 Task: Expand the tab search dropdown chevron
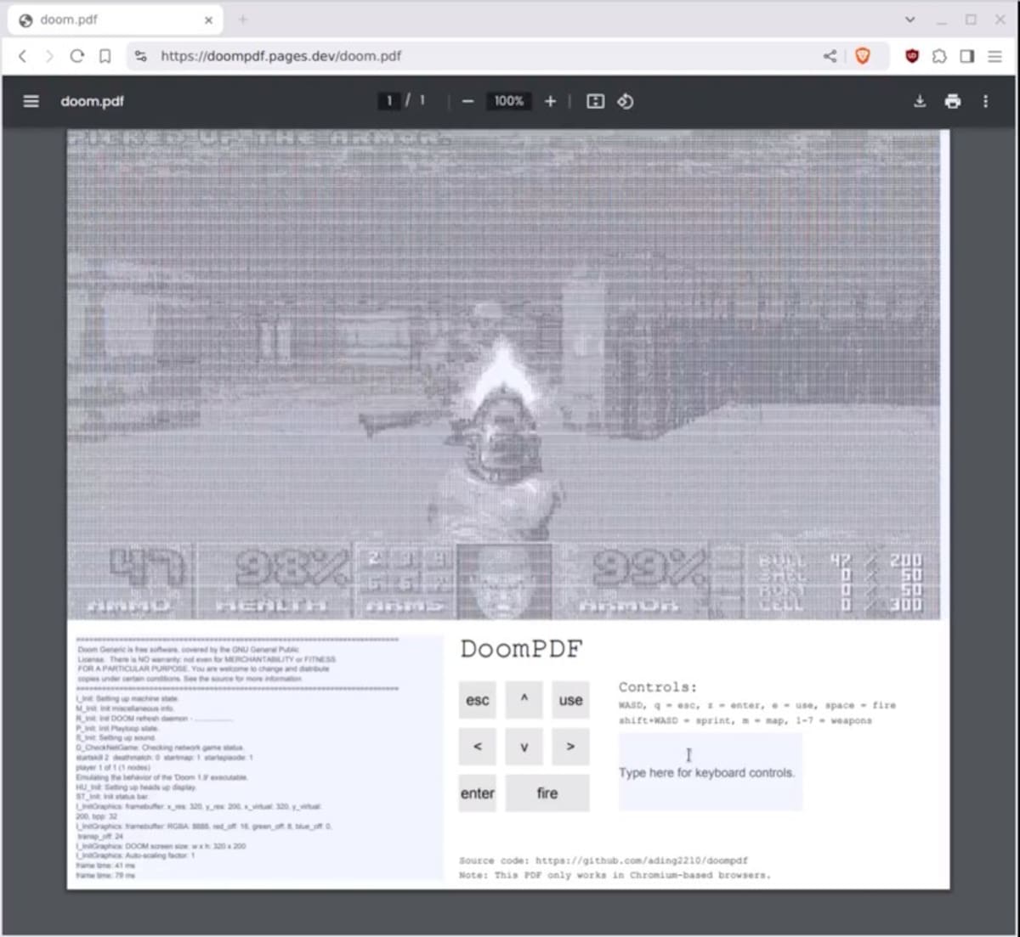[909, 20]
